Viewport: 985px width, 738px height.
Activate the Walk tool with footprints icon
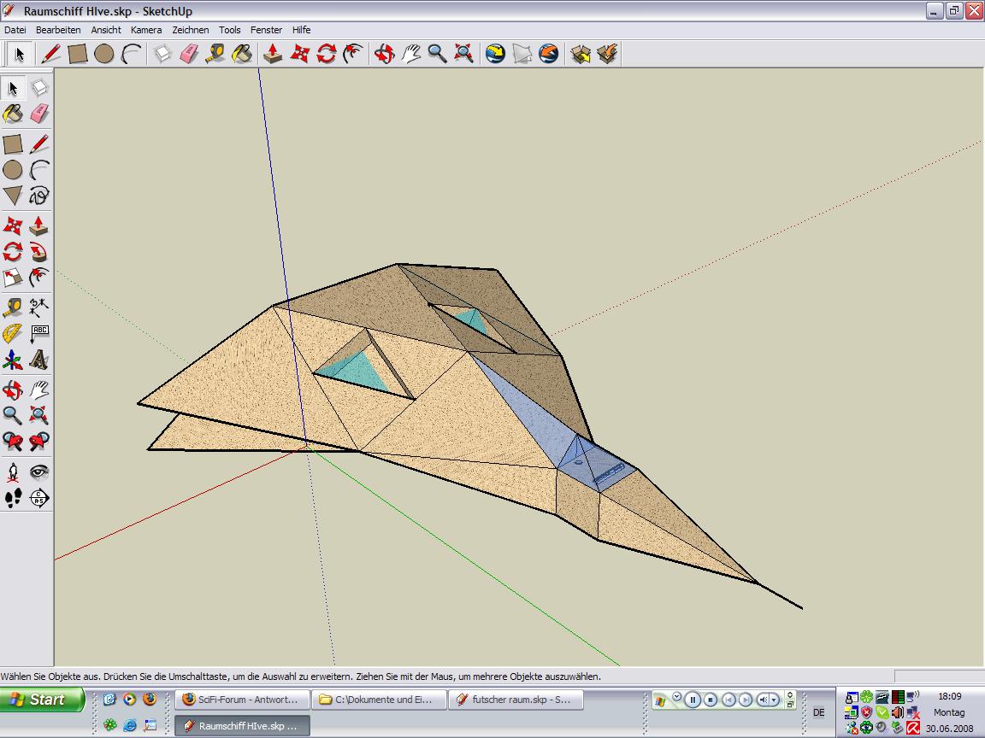point(13,498)
